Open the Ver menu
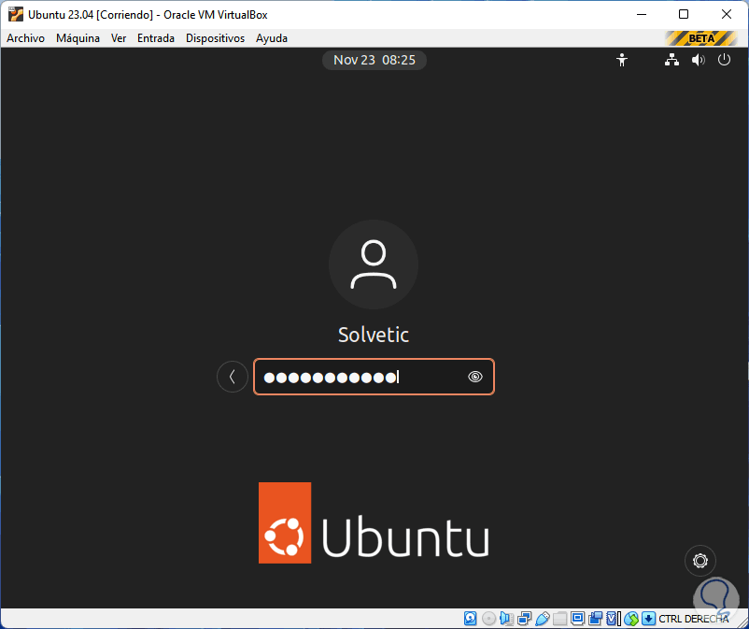 119,38
